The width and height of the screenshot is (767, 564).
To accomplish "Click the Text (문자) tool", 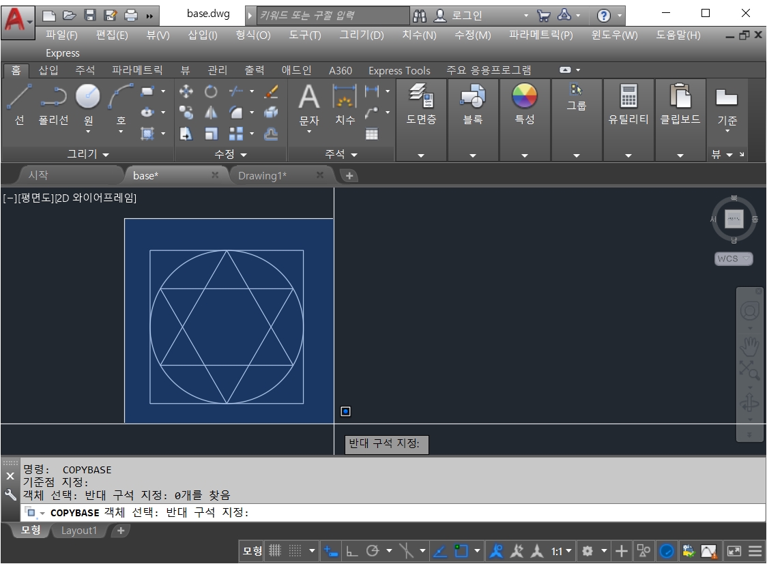I will click(309, 104).
